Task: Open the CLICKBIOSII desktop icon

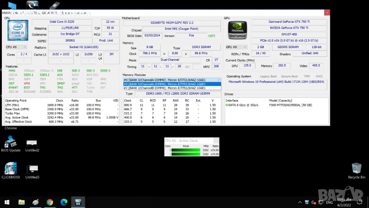Action: (x=11, y=171)
